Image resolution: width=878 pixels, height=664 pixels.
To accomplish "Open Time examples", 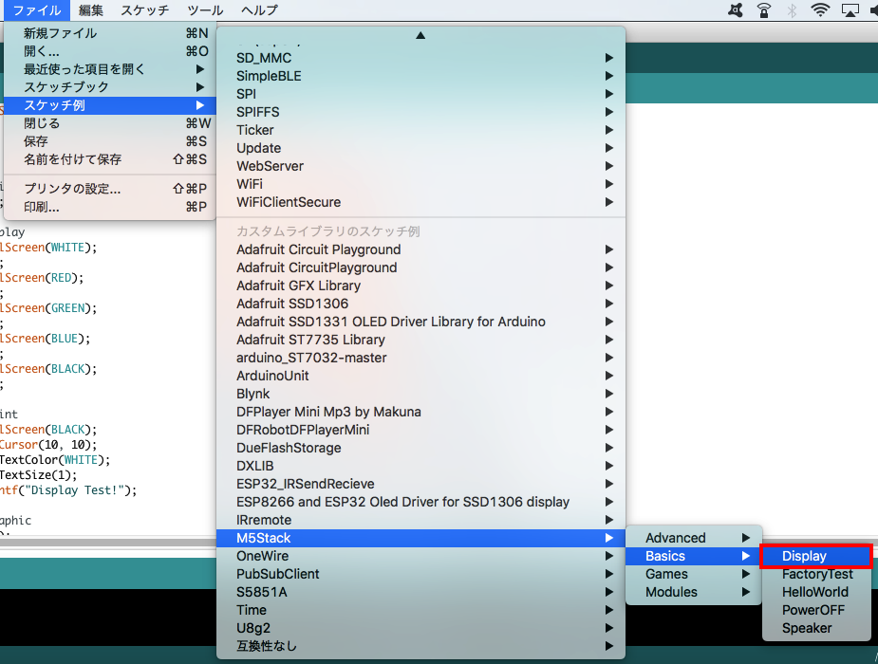I will (x=420, y=610).
